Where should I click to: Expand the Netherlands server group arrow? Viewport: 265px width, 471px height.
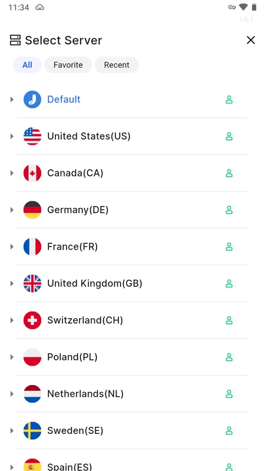click(x=12, y=394)
